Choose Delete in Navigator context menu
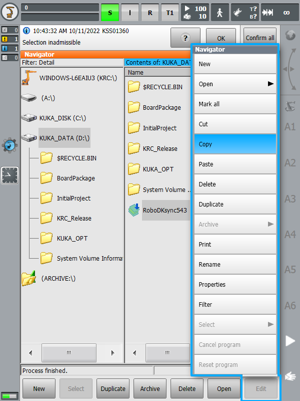Viewport: 300px width, 401px height. tap(235, 184)
